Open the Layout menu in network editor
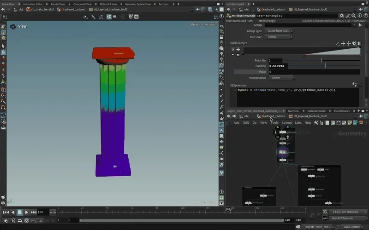The image size is (369, 230). click(x=286, y=123)
